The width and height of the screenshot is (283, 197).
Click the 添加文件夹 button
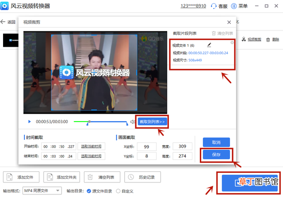61,177
